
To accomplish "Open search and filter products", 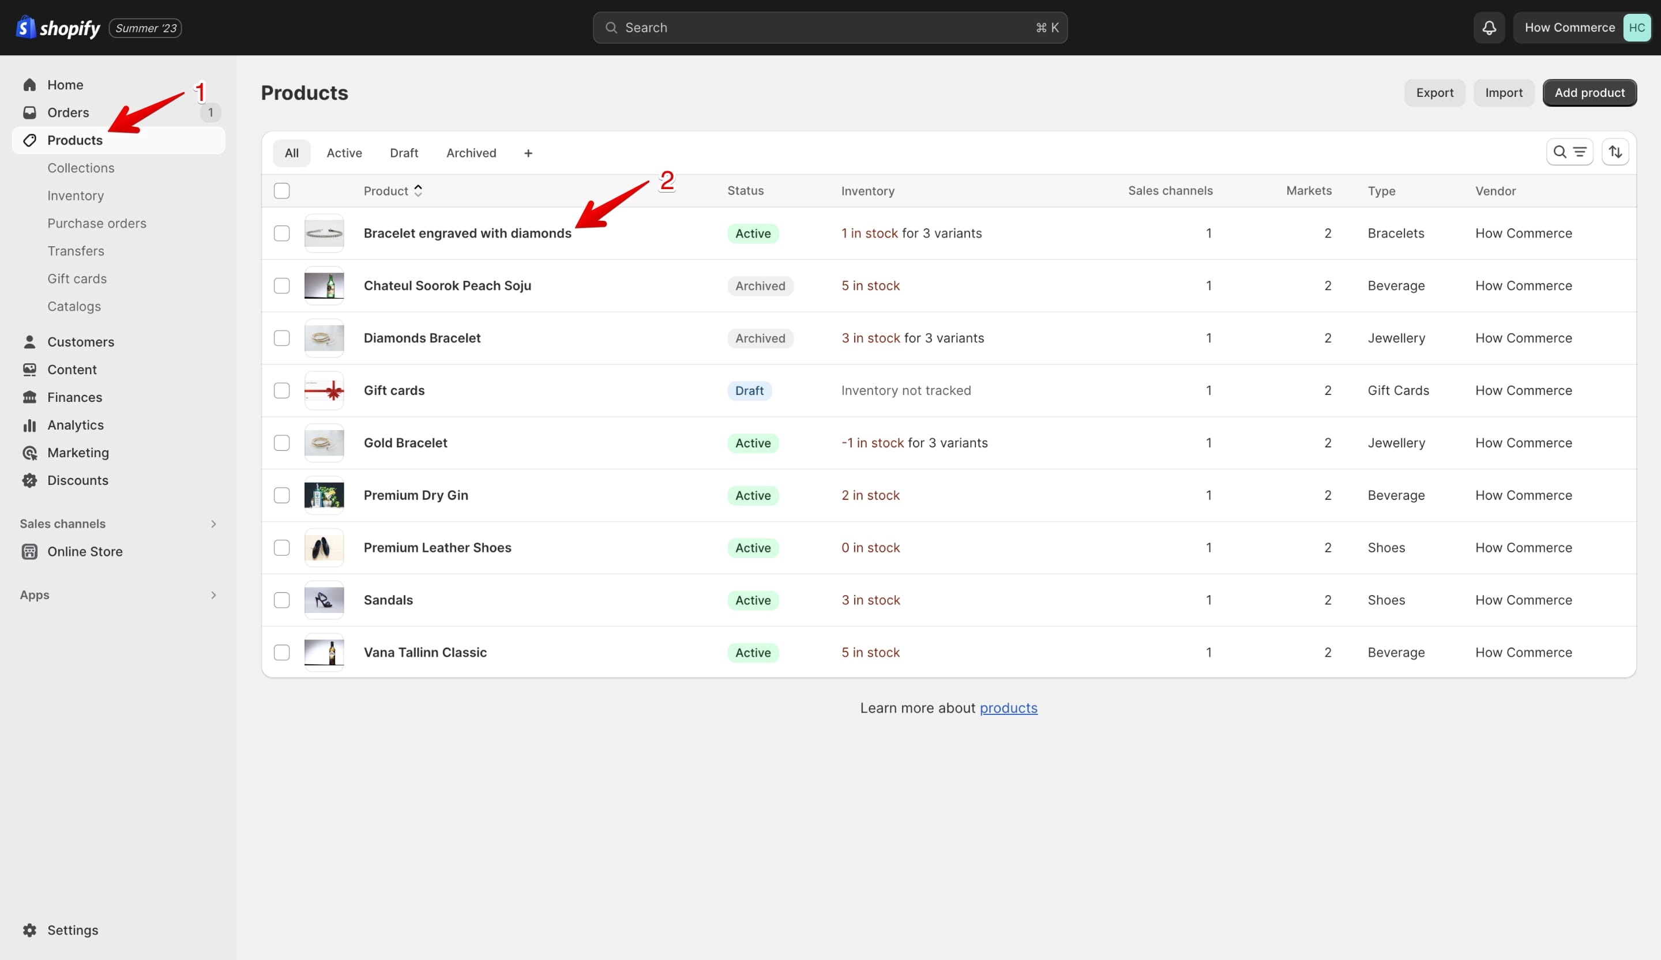I will (x=1569, y=152).
